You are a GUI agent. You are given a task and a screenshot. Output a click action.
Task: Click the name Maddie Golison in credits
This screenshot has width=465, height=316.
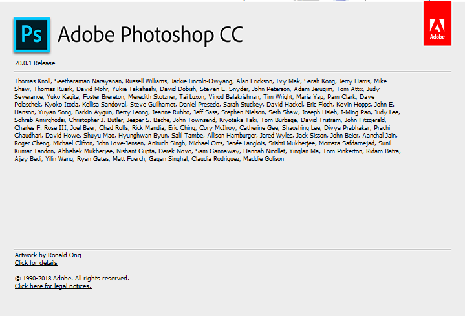263,159
